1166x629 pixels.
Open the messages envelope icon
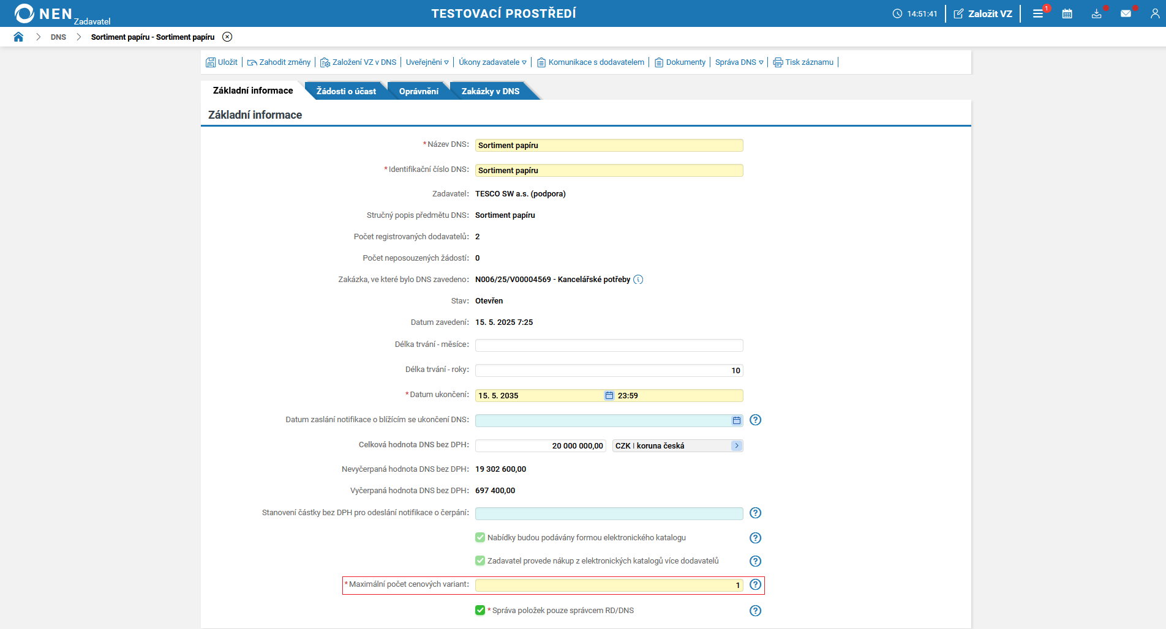(1126, 13)
